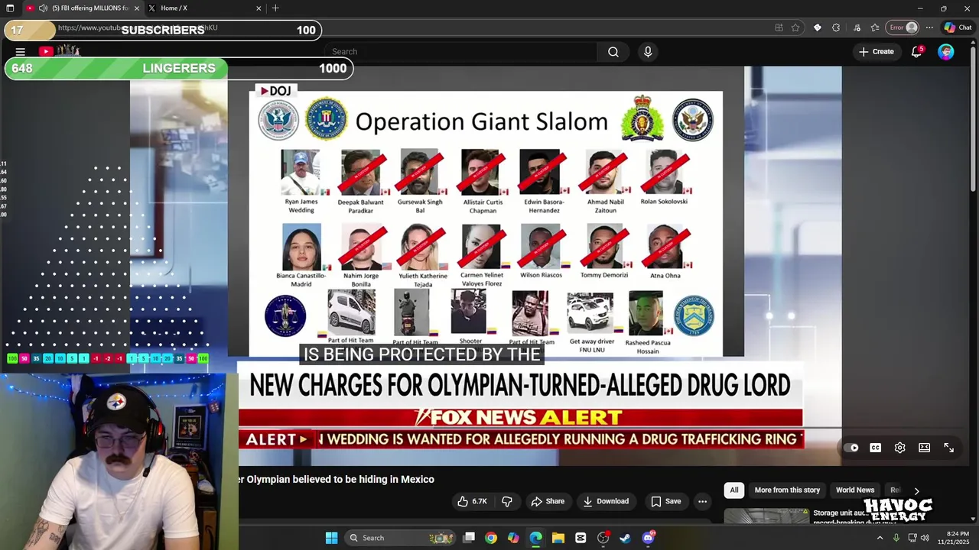Open Favorites list icon in toolbar

point(875,27)
